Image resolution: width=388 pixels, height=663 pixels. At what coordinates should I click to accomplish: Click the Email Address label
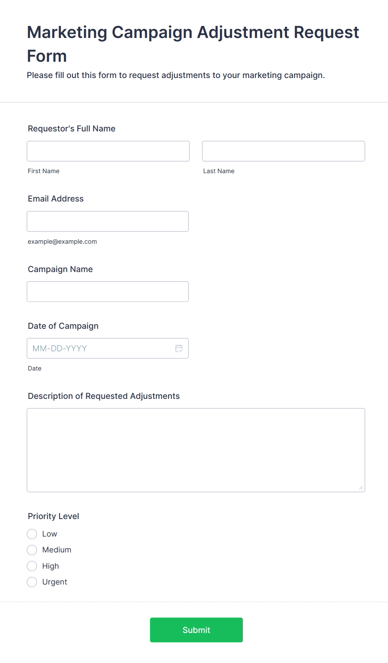[56, 199]
